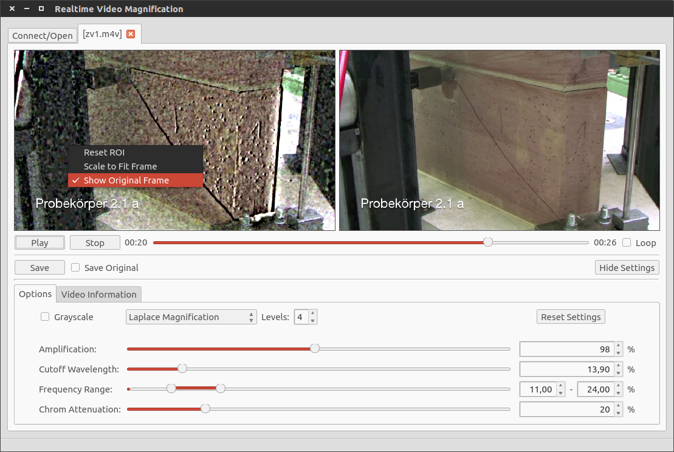Open the Laplace Magnification dropdown
674x452 pixels.
(x=191, y=317)
